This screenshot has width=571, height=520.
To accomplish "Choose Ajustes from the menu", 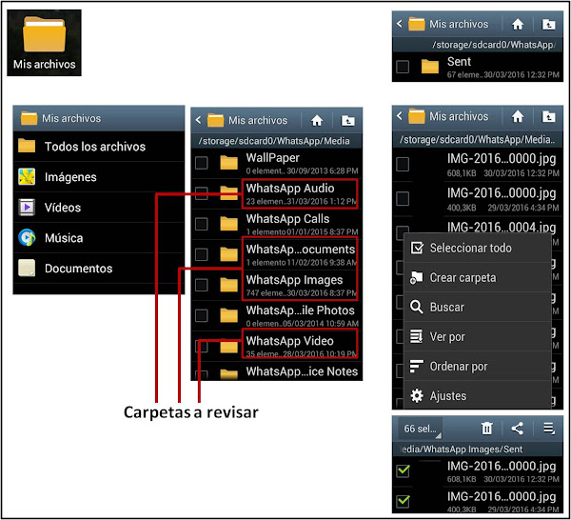I will 478,395.
